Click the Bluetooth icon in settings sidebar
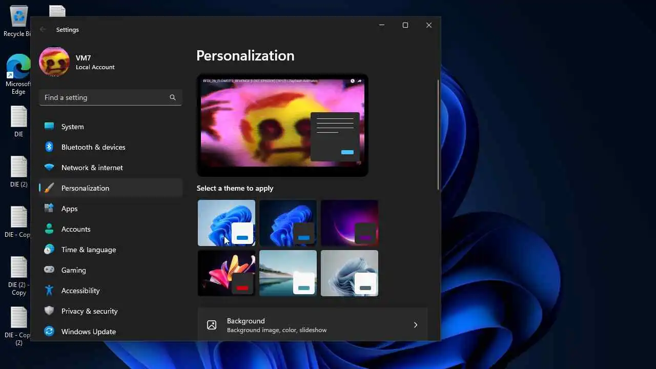Screen dimensions: 656x369 coord(49,147)
